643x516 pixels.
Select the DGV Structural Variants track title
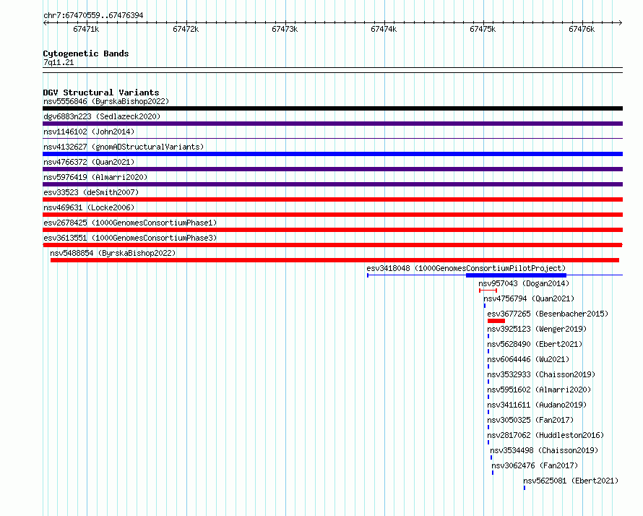pyautogui.click(x=101, y=93)
